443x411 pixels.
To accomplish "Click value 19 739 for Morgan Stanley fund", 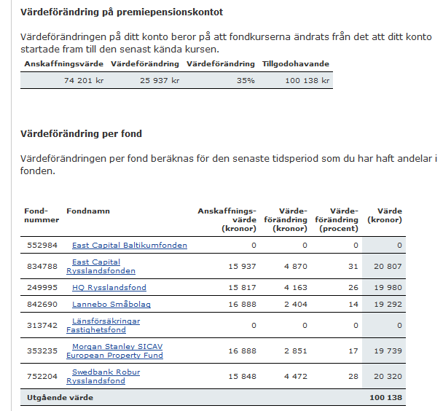I will [388, 351].
